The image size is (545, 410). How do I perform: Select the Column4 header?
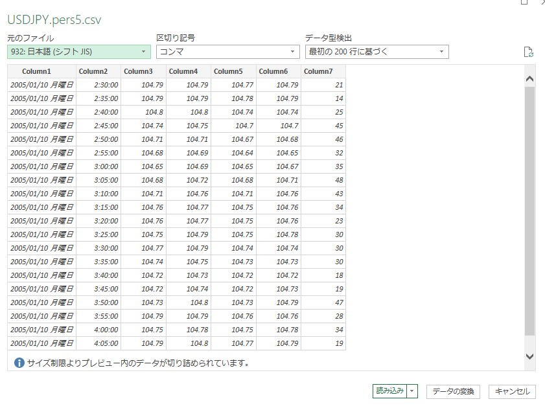coord(189,71)
